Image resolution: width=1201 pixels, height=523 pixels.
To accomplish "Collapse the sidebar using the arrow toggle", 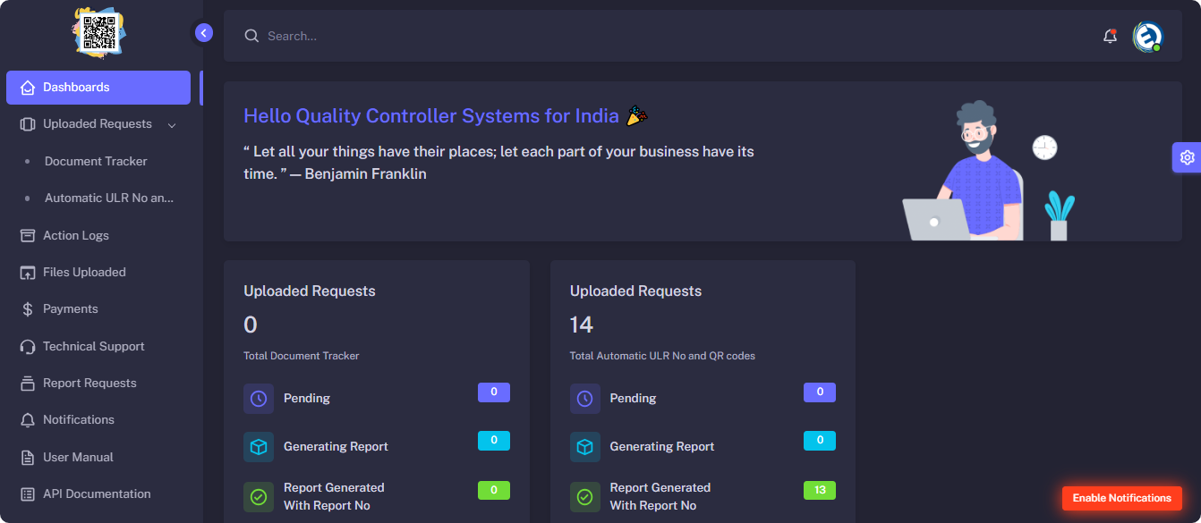I will tap(204, 33).
